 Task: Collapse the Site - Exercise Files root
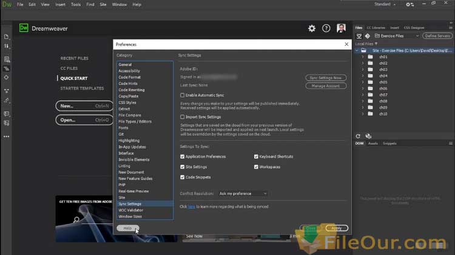point(357,50)
